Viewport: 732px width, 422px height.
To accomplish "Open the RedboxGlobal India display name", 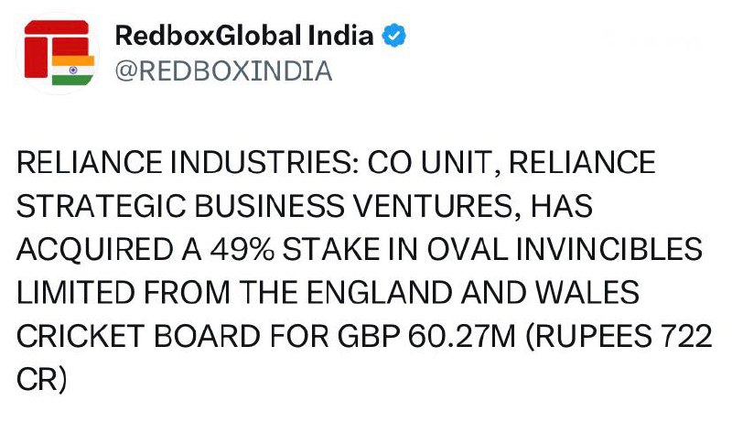I will [244, 36].
